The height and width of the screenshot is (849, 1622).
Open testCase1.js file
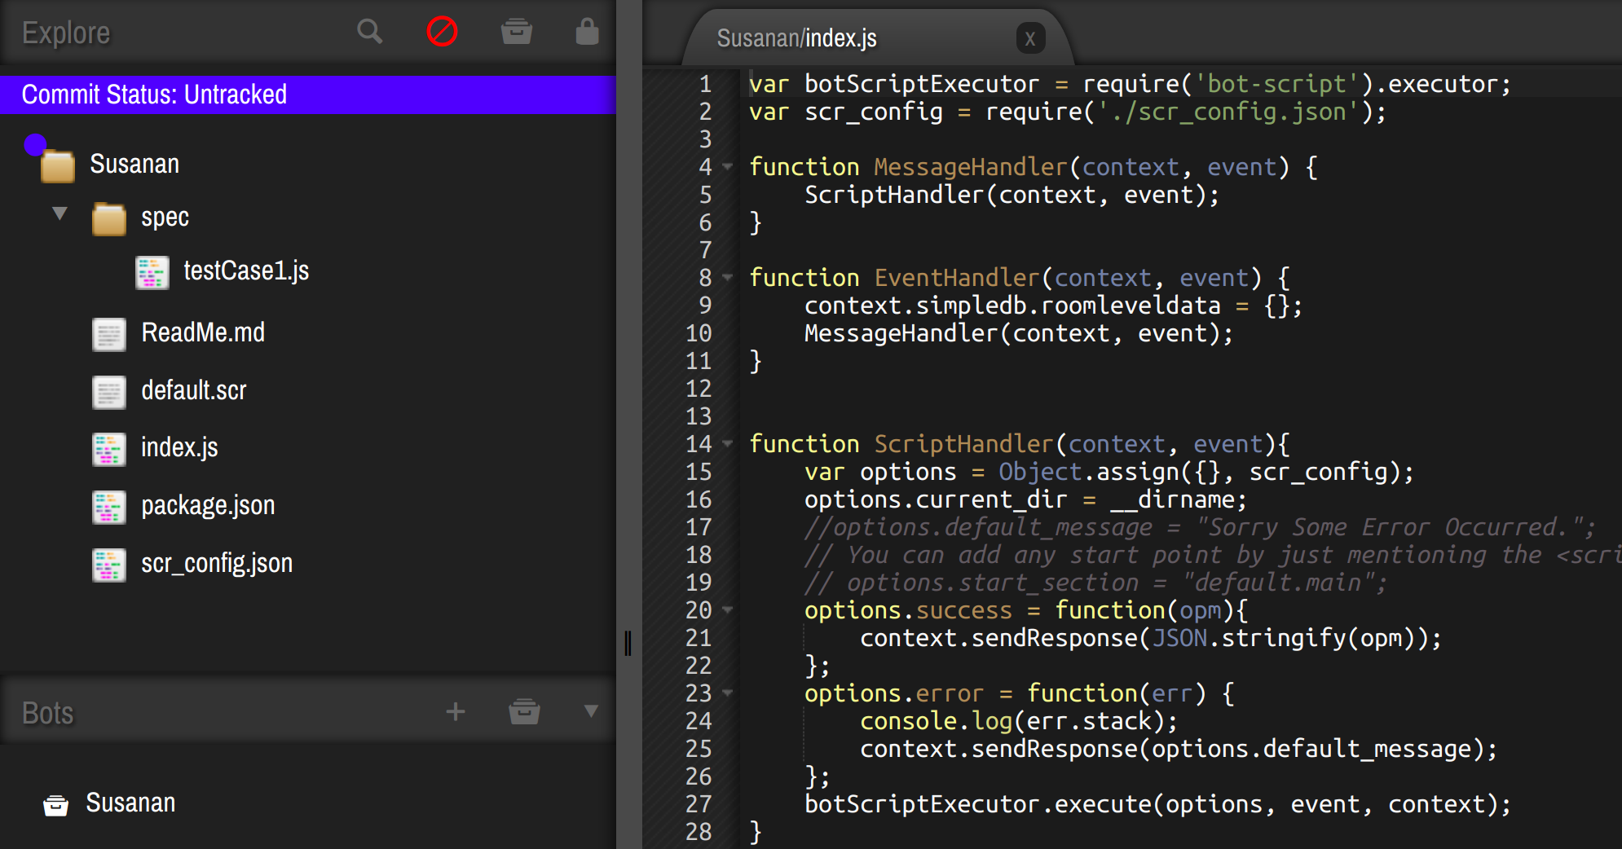click(x=246, y=271)
